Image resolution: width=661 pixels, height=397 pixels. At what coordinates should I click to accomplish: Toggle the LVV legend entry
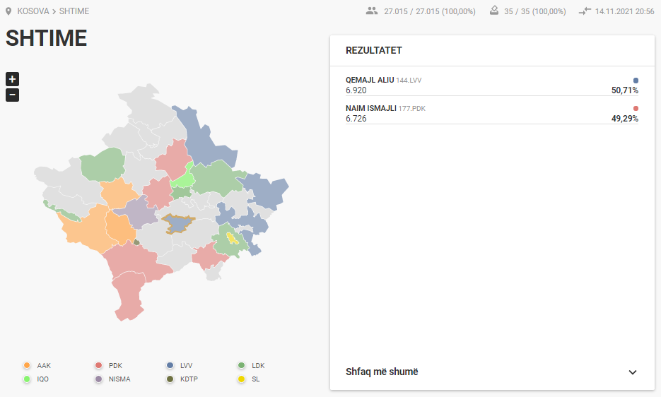(x=180, y=365)
